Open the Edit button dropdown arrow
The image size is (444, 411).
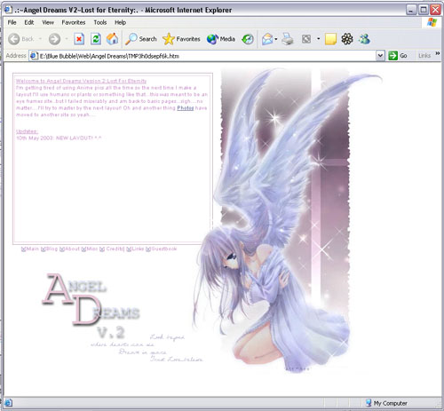click(319, 39)
